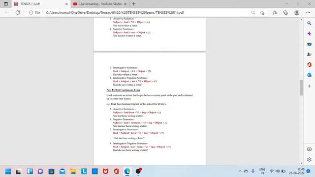Click the 'Had she written a letter?' line
315x177 pixels.
[x=126, y=74]
